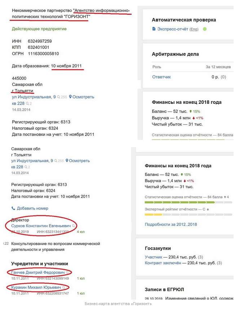Click the magnifier icon after Сурков Константин Евгеньевич
The image size is (252, 309).
tap(74, 226)
